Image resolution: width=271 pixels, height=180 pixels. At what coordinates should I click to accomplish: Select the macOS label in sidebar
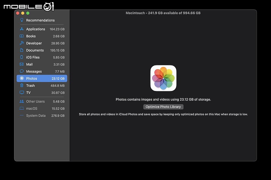click(x=32, y=109)
